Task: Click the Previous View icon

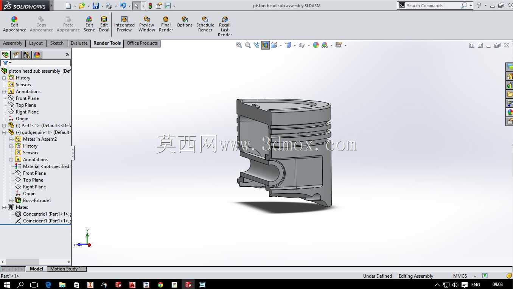Action: (256, 45)
